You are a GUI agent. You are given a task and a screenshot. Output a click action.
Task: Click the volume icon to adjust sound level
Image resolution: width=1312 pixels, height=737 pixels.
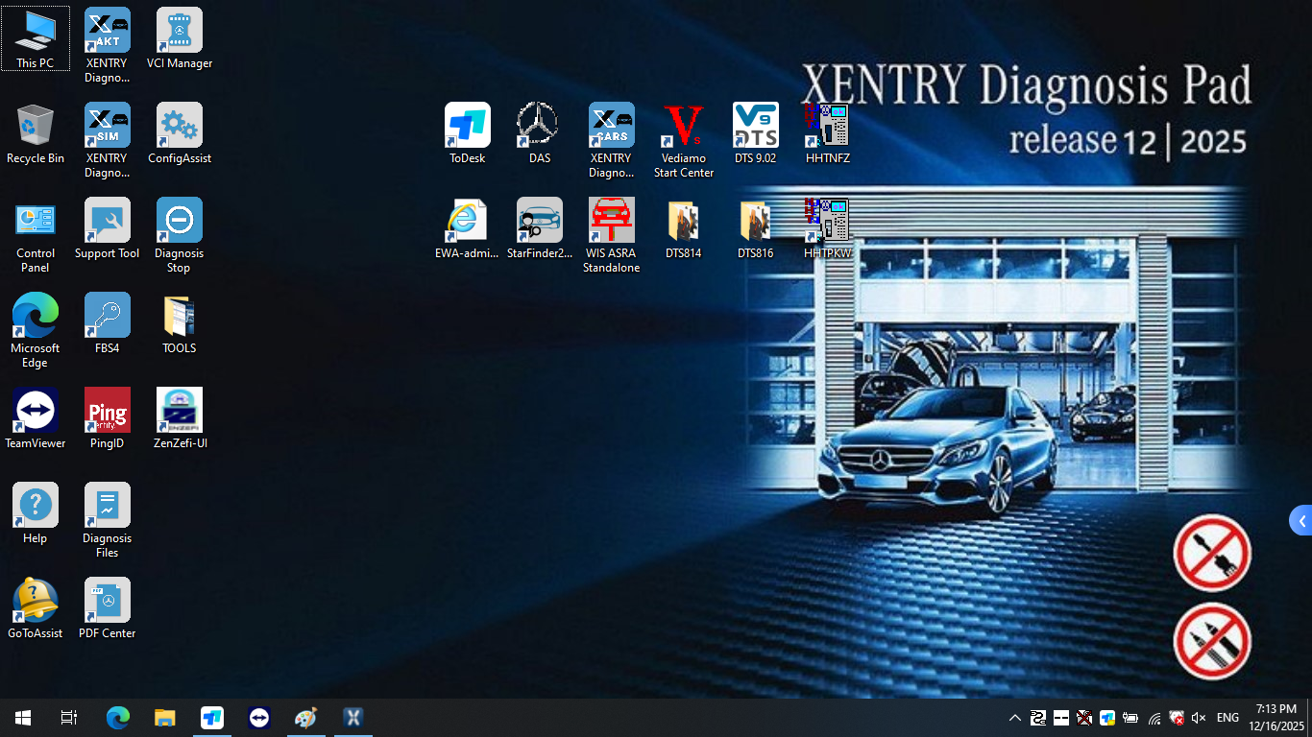[1198, 717]
